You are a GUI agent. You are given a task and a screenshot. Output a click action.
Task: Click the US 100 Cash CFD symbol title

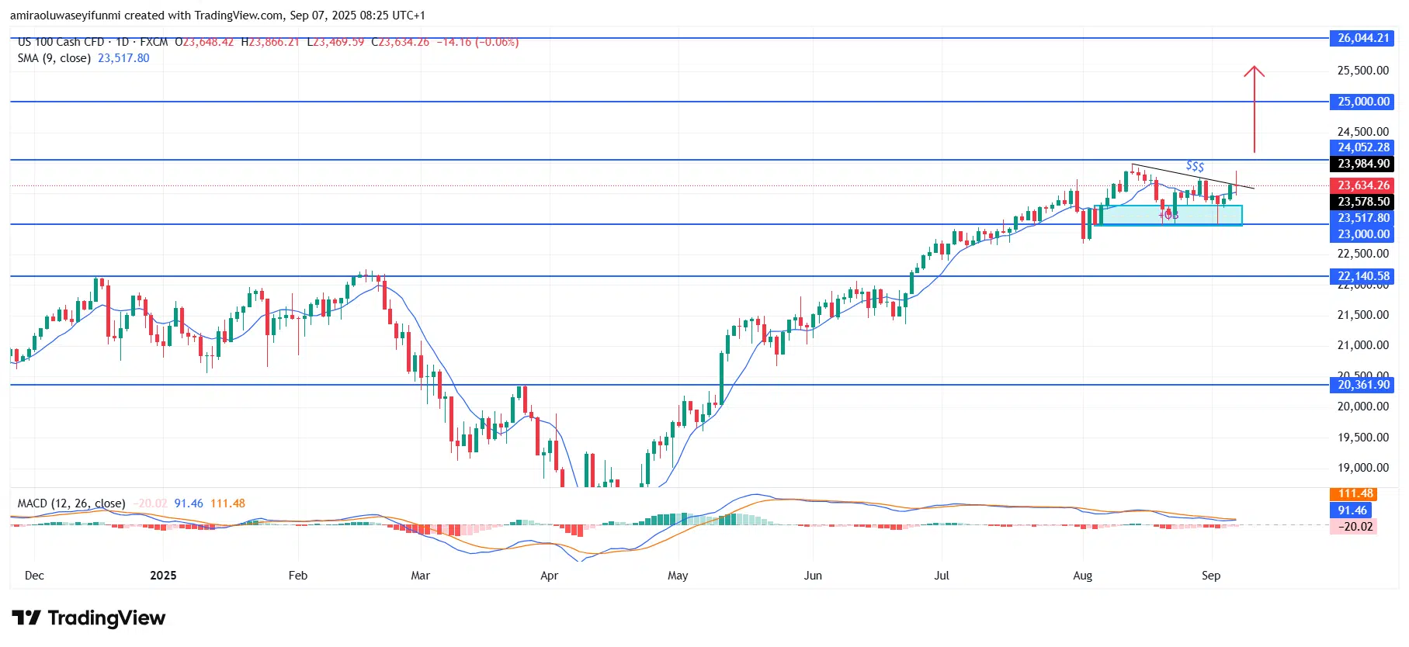click(x=61, y=42)
